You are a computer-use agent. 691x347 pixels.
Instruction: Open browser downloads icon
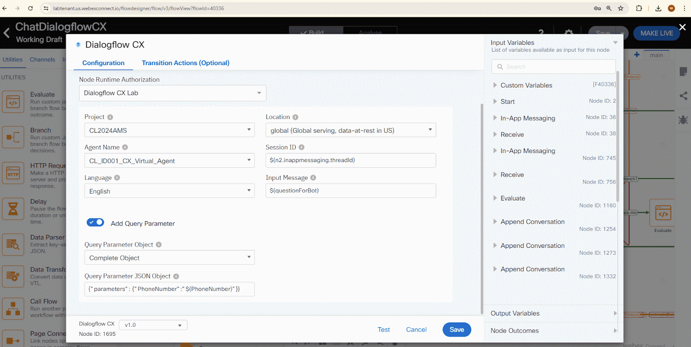[658, 8]
